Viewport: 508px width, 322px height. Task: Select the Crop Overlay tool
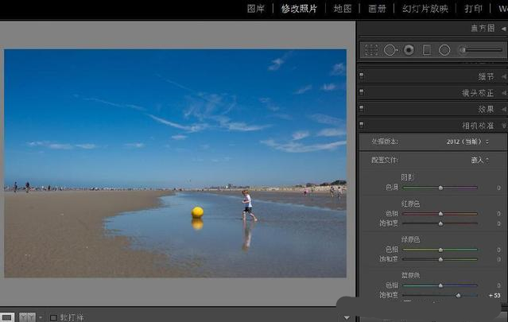[371, 50]
